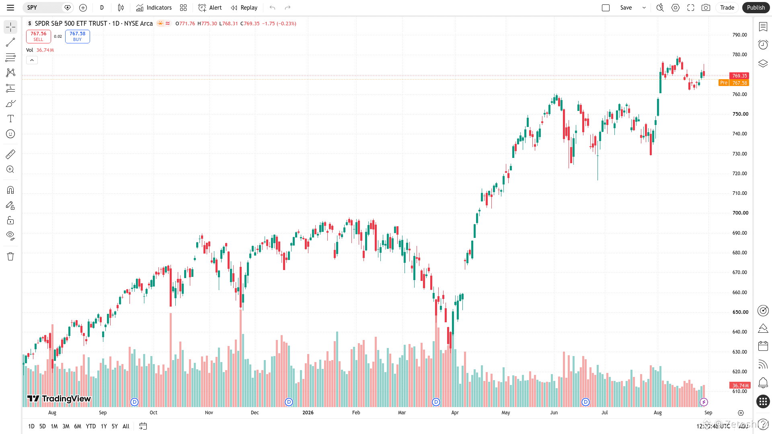This screenshot has height=434, width=772.
Task: Click the 767.56 SELL button
Action: [x=39, y=37]
